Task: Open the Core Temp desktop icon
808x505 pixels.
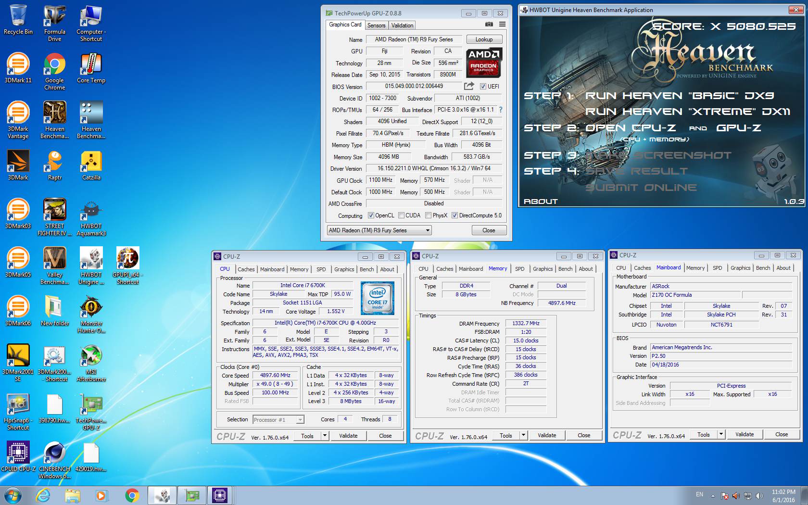Action: pyautogui.click(x=91, y=68)
